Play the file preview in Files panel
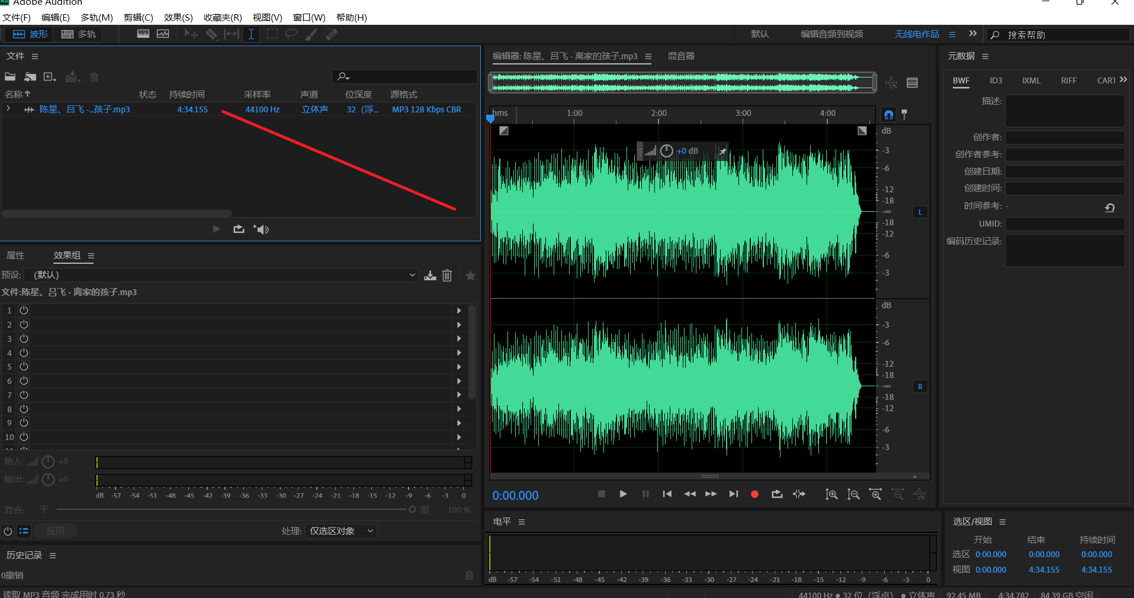This screenshot has height=598, width=1134. coord(216,229)
